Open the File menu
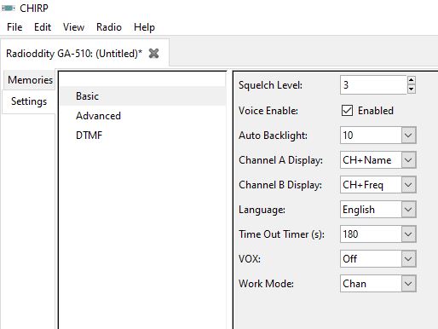The height and width of the screenshot is (329, 438). click(14, 27)
